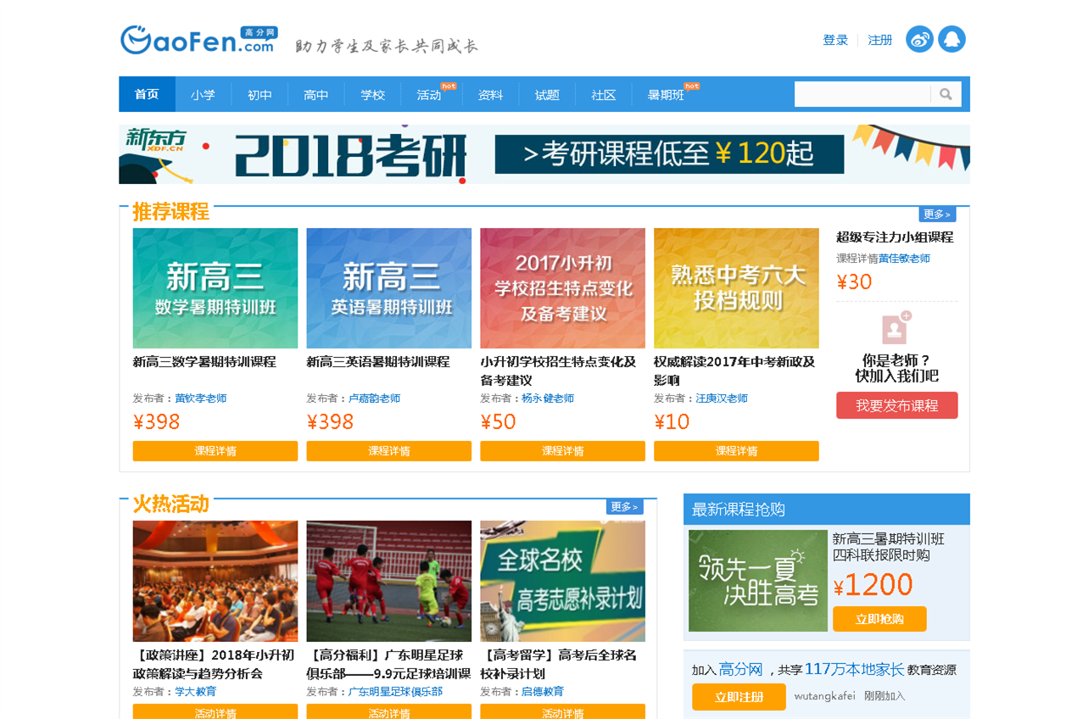
Task: Open the 小学 menu item
Action: 204,95
